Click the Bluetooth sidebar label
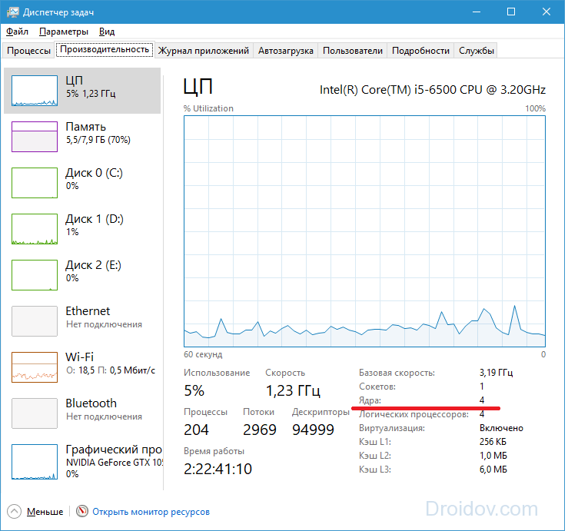This screenshot has width=568, height=531. 91,403
